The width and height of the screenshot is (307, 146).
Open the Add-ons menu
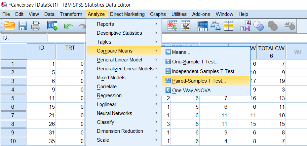tap(201, 14)
